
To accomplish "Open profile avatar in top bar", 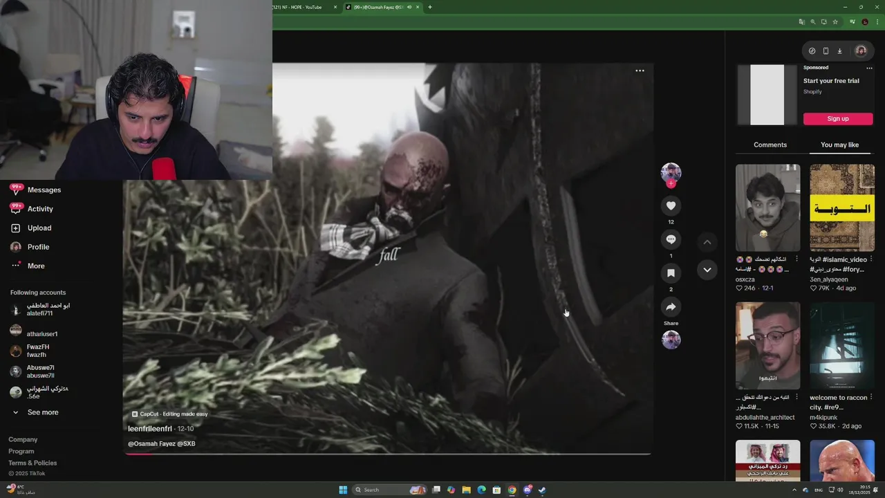I will coord(861,50).
